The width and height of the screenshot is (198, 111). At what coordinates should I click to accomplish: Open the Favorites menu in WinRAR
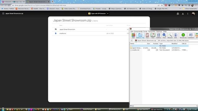click(152, 31)
